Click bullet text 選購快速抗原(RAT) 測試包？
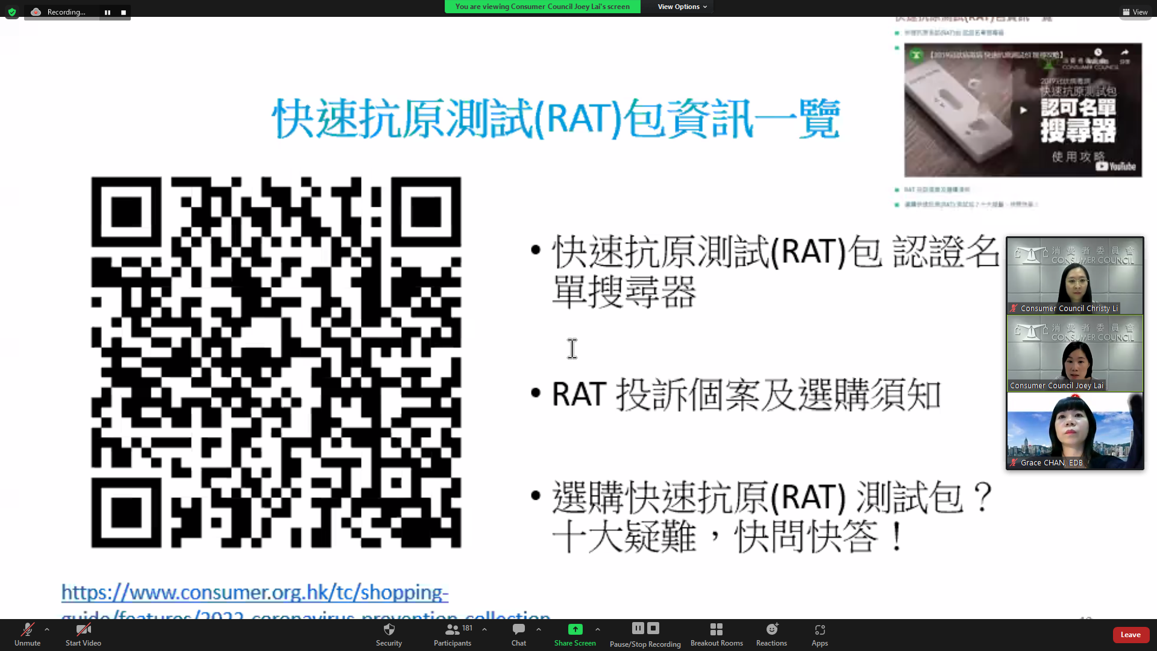The height and width of the screenshot is (651, 1157). coord(773,497)
